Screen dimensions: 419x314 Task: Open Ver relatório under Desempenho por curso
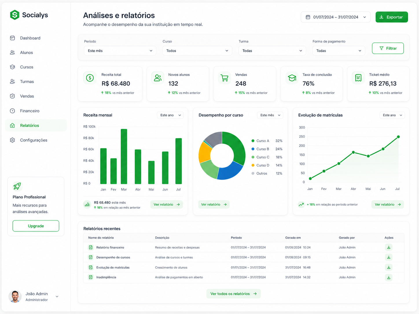pyautogui.click(x=214, y=204)
